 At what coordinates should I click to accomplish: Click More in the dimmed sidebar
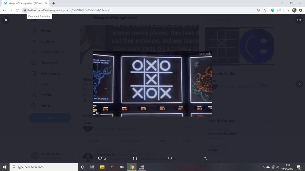tap(40, 106)
